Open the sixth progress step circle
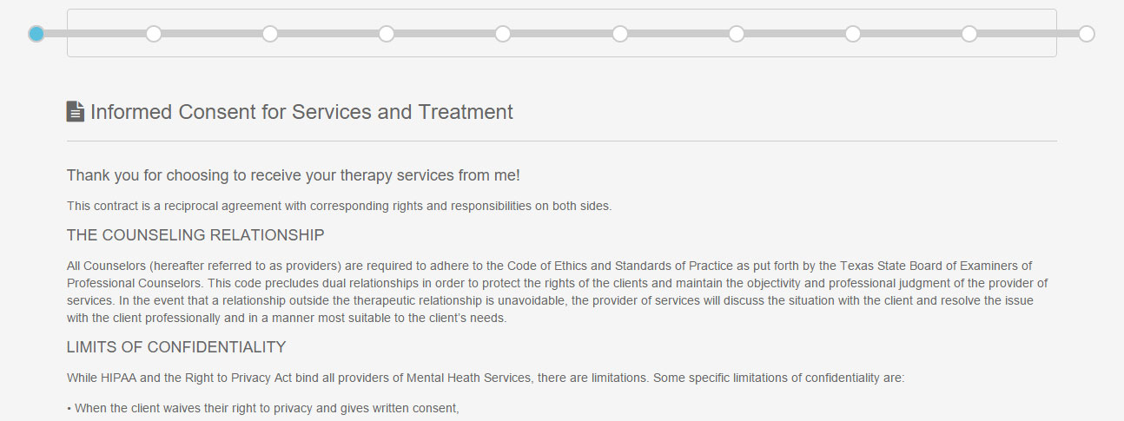The width and height of the screenshot is (1124, 421). [620, 34]
